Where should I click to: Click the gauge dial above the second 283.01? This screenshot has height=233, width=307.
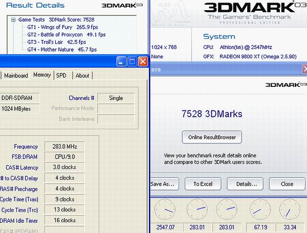(227, 209)
